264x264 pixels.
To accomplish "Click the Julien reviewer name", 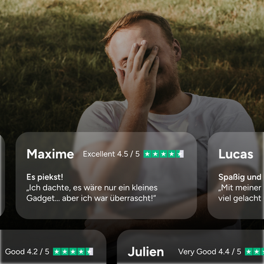I will [146, 252].
